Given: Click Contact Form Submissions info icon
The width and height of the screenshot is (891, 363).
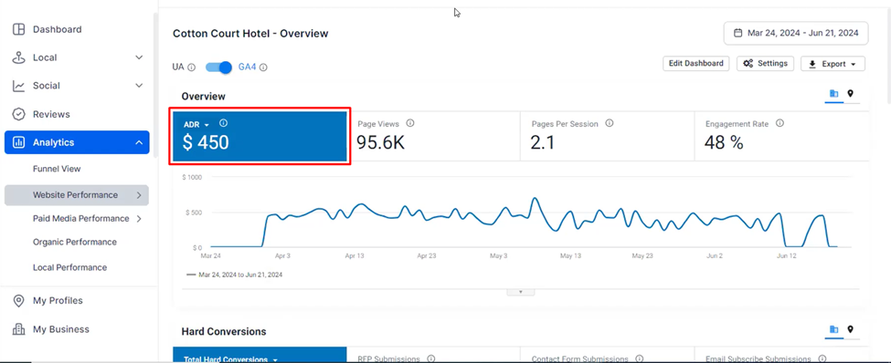Looking at the screenshot, I should [x=640, y=358].
